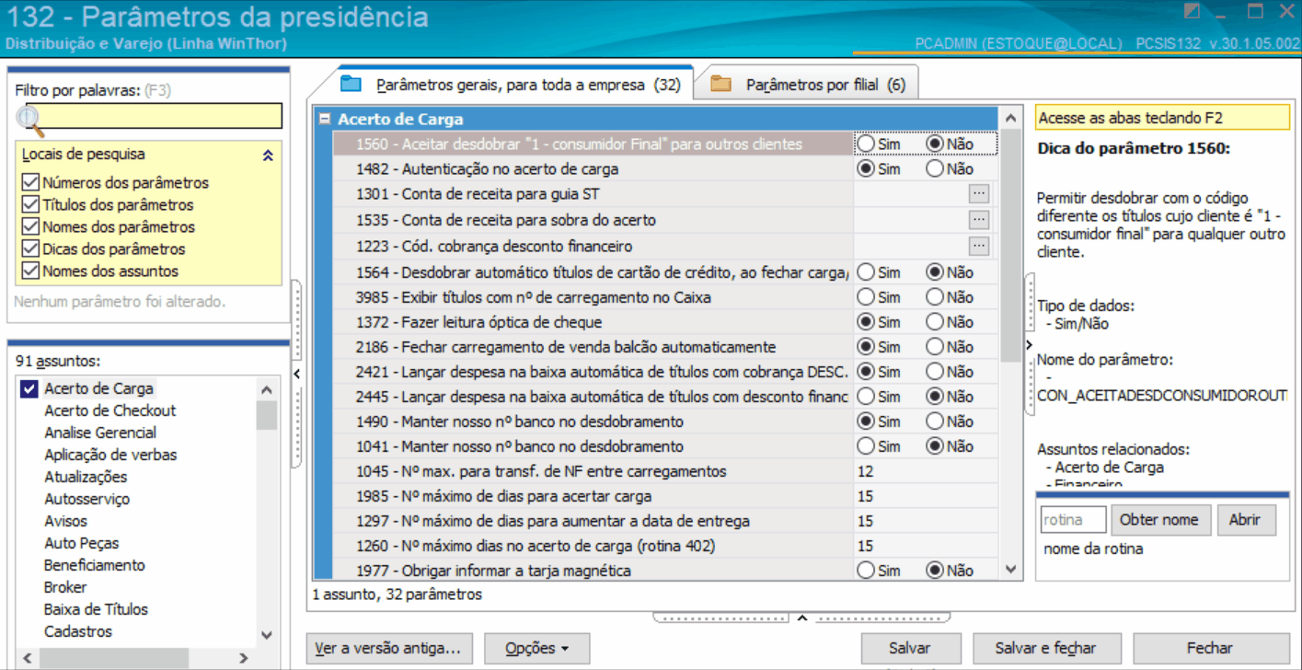Open the Opções dropdown button
Viewport: 1302px width, 670px height.
(536, 649)
